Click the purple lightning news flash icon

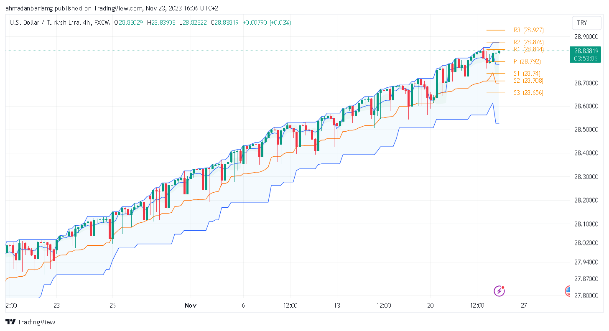[x=499, y=291]
